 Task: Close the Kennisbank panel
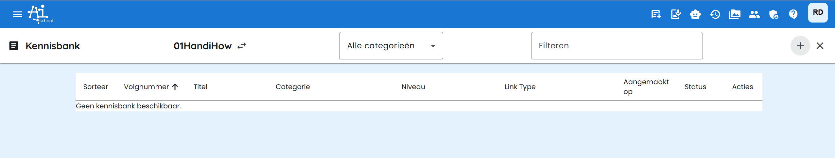[x=820, y=46]
